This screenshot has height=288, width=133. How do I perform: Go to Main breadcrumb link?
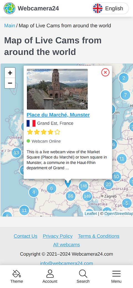tap(9, 26)
